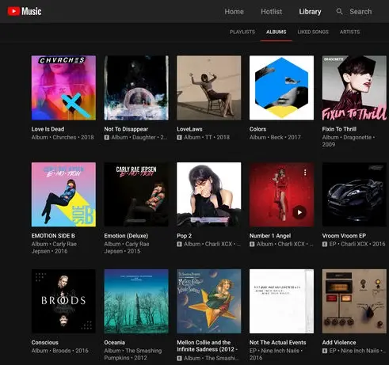Click the Number 1 Angel title
The width and height of the screenshot is (389, 365).
[x=270, y=236]
